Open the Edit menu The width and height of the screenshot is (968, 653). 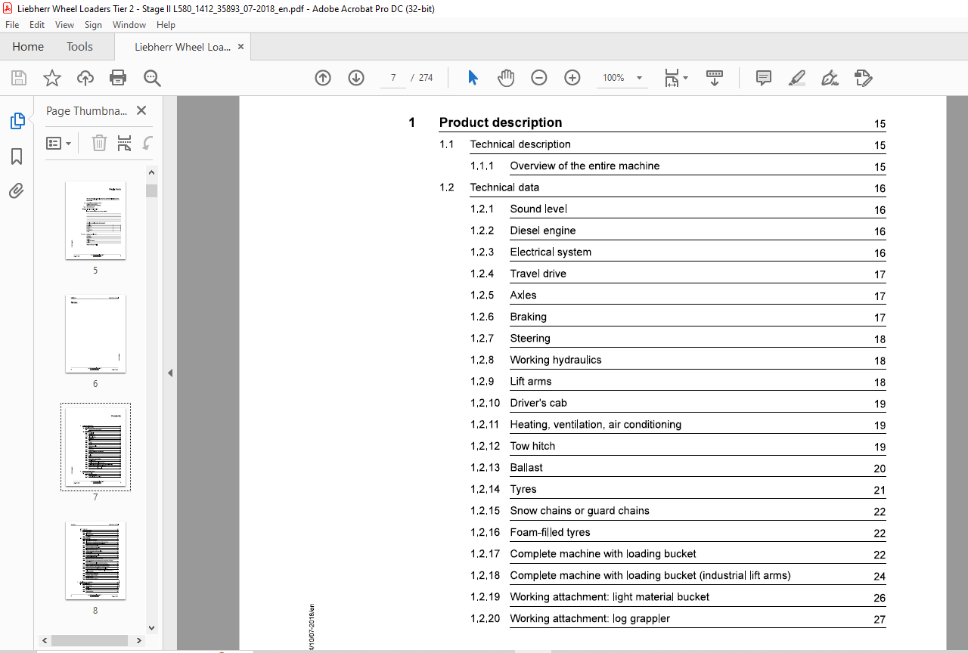(37, 25)
